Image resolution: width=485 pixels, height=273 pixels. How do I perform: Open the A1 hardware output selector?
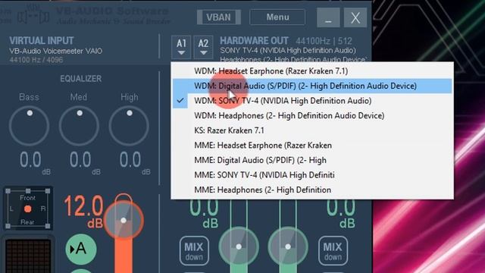pos(181,47)
